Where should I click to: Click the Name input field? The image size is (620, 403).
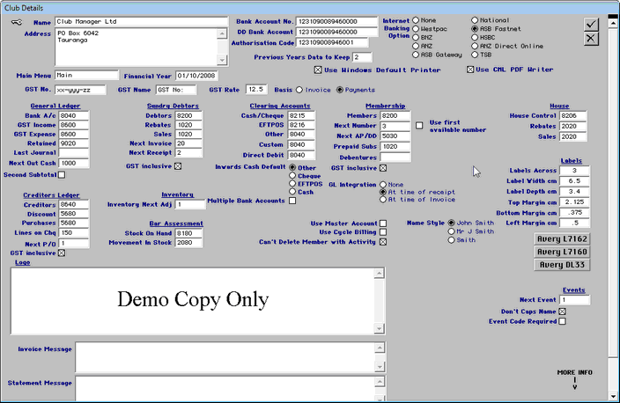141,22
